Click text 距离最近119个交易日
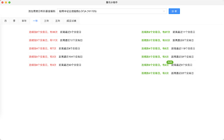This screenshot has height=140, width=224. tap(183, 48)
